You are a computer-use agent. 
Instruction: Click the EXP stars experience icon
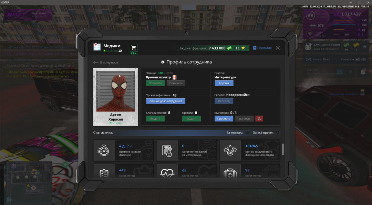click(230, 150)
